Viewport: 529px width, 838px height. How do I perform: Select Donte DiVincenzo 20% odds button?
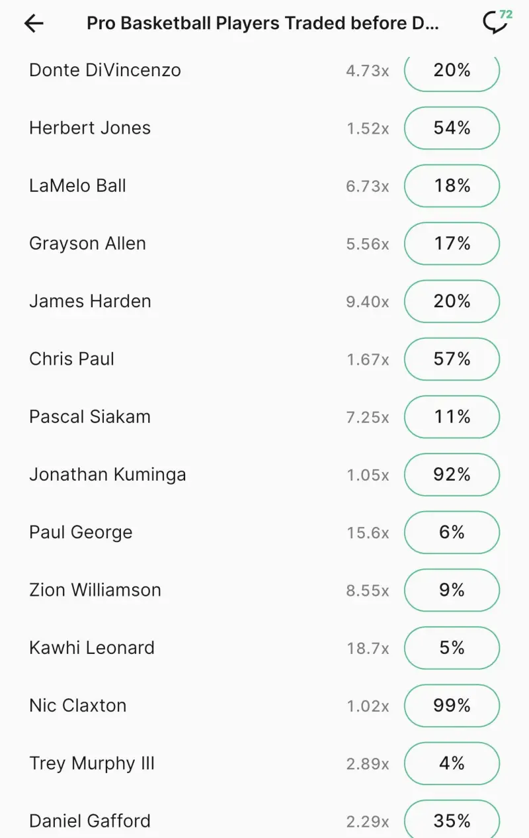click(452, 71)
